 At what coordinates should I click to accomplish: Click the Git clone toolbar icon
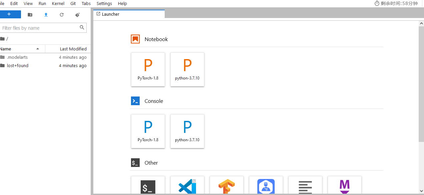pyautogui.click(x=77, y=15)
